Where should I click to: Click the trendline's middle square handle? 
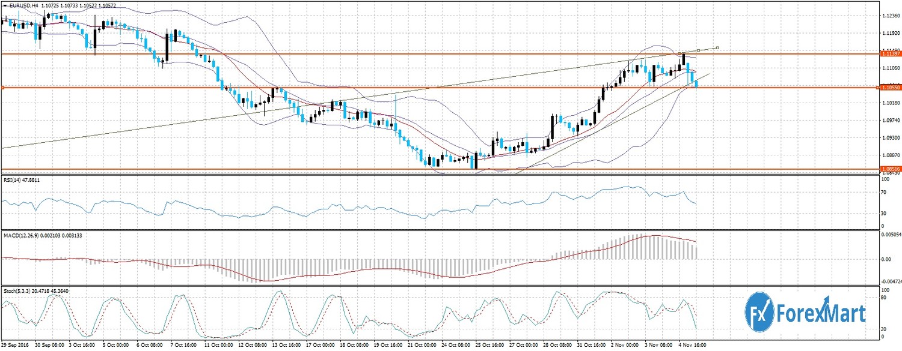(x=699, y=51)
